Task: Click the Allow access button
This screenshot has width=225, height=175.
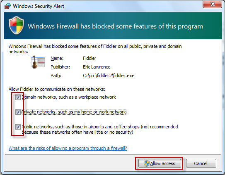Action: [x=160, y=163]
